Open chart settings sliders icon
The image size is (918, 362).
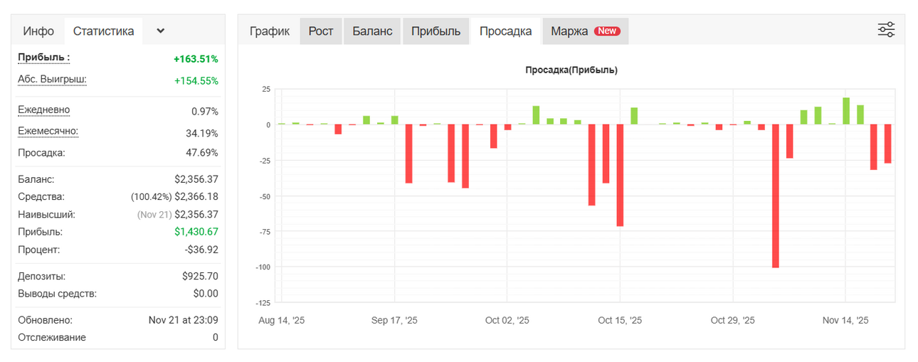tap(886, 30)
